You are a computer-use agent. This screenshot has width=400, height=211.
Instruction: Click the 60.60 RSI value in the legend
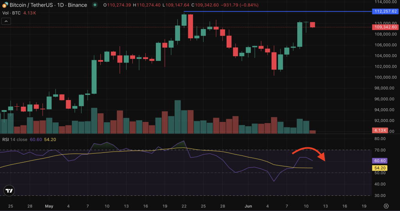click(36, 139)
